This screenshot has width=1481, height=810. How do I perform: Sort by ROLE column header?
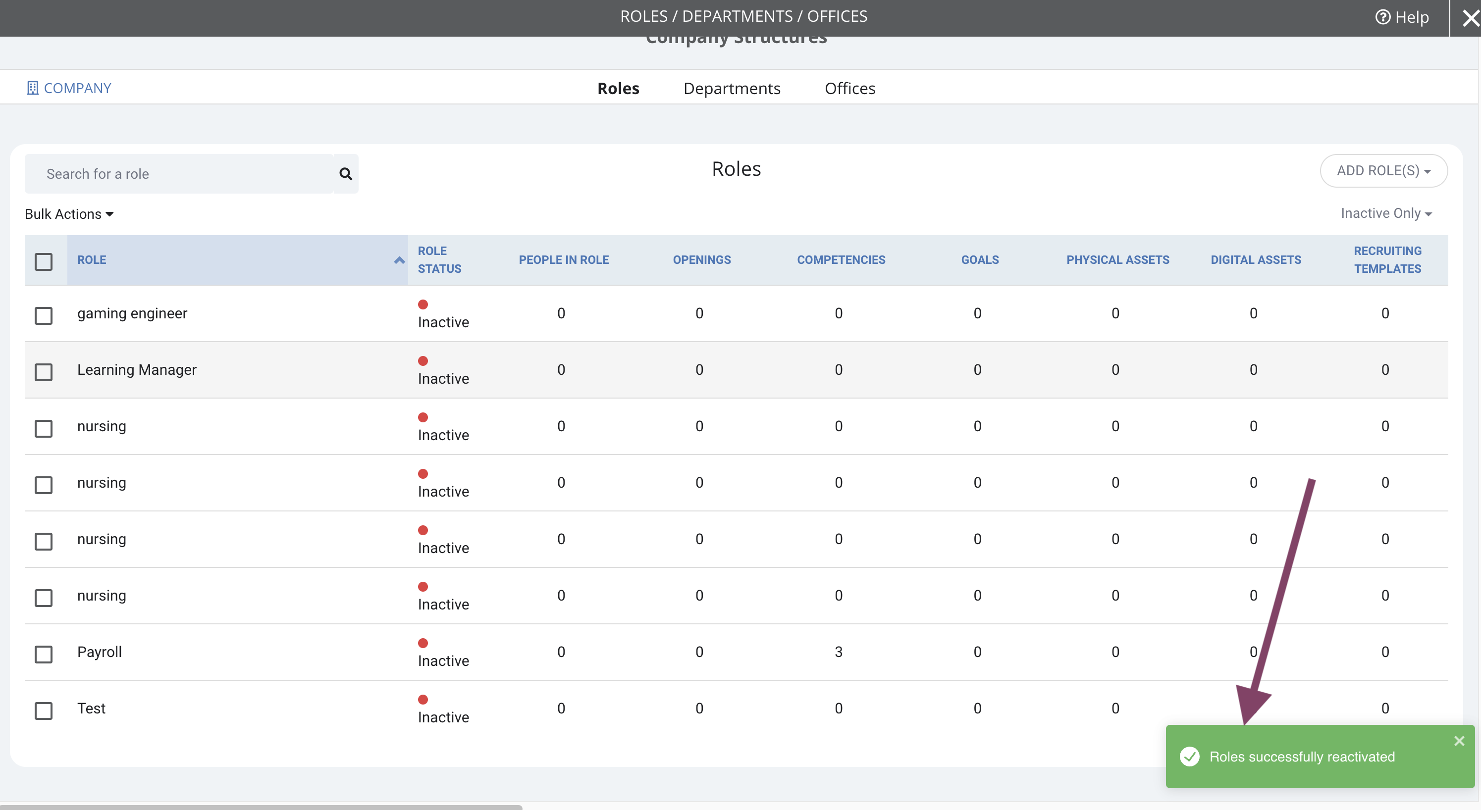coord(92,259)
